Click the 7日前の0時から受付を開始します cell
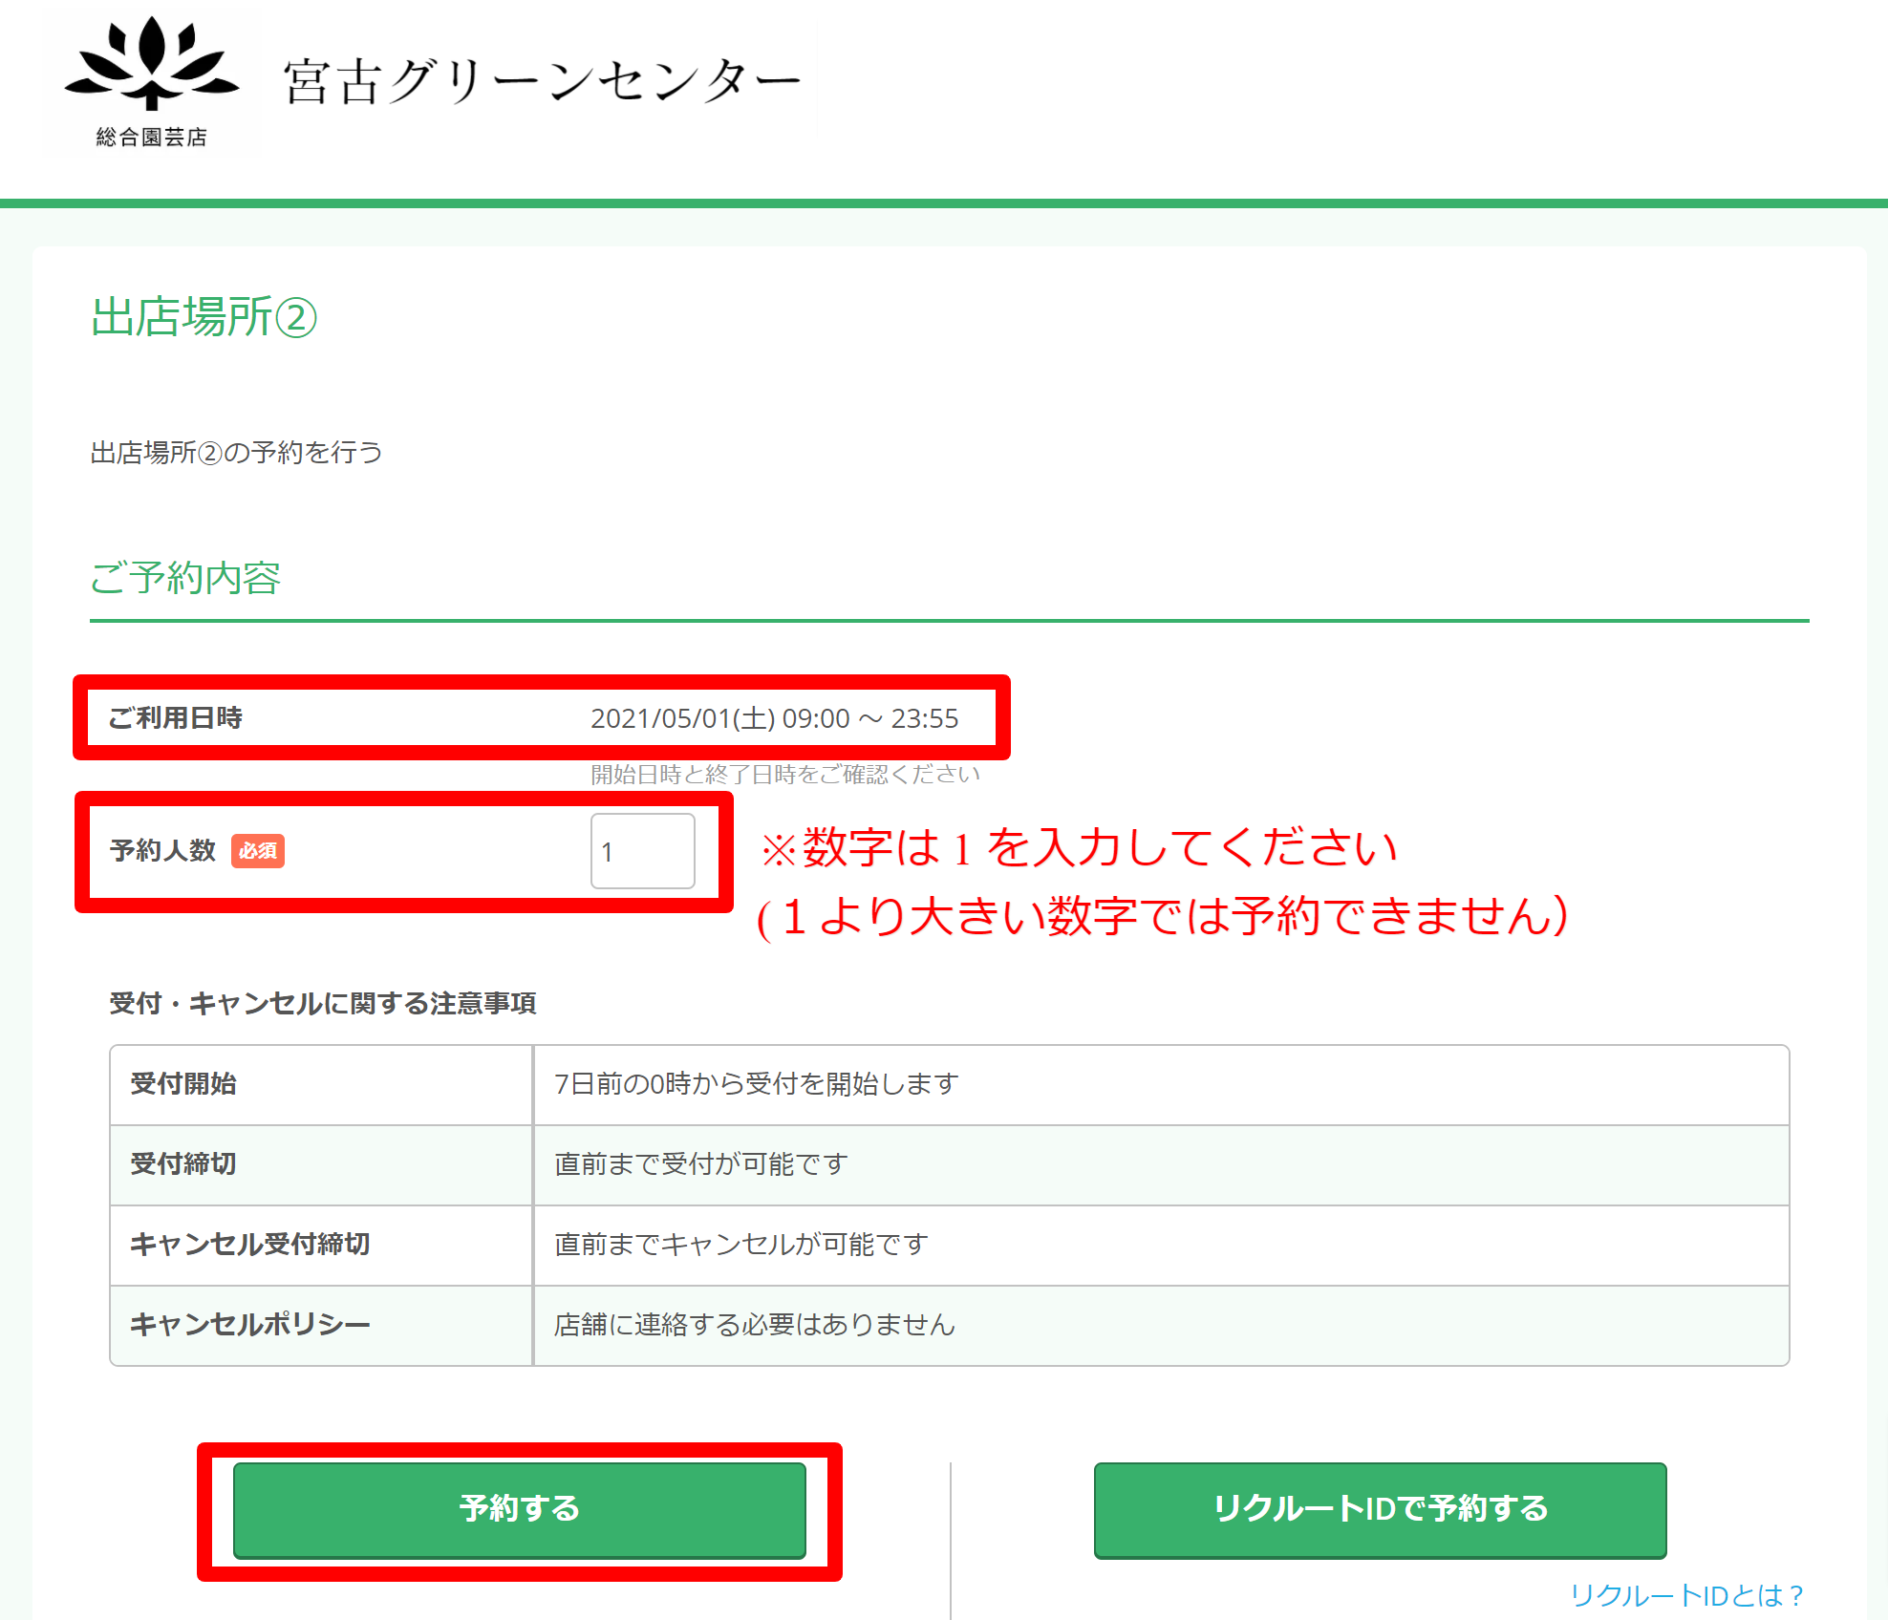The height and width of the screenshot is (1620, 1888). [x=757, y=1084]
